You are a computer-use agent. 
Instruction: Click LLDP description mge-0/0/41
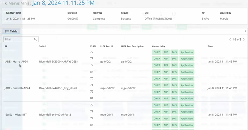click(128, 115)
